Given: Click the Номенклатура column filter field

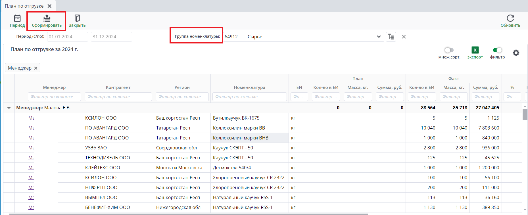Looking at the screenshot, I should (x=249, y=97).
